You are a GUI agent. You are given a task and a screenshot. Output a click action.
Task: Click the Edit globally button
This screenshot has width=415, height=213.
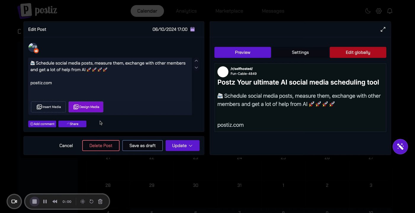click(358, 52)
